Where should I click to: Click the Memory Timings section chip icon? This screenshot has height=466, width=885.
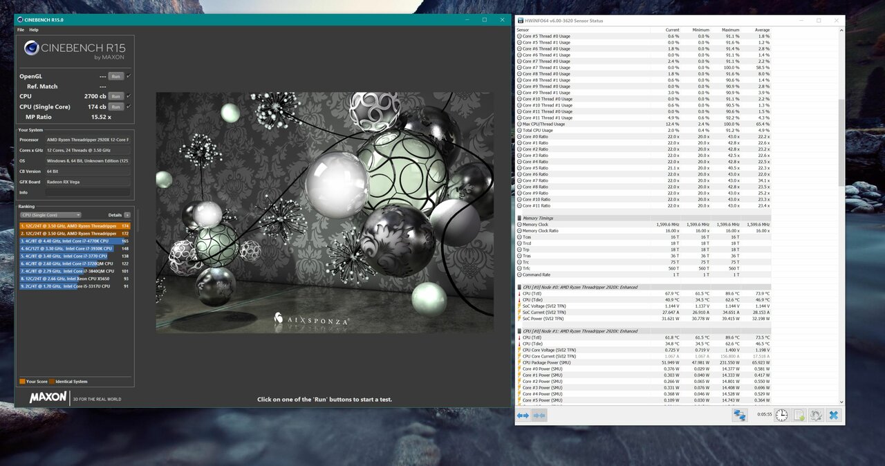click(x=519, y=218)
